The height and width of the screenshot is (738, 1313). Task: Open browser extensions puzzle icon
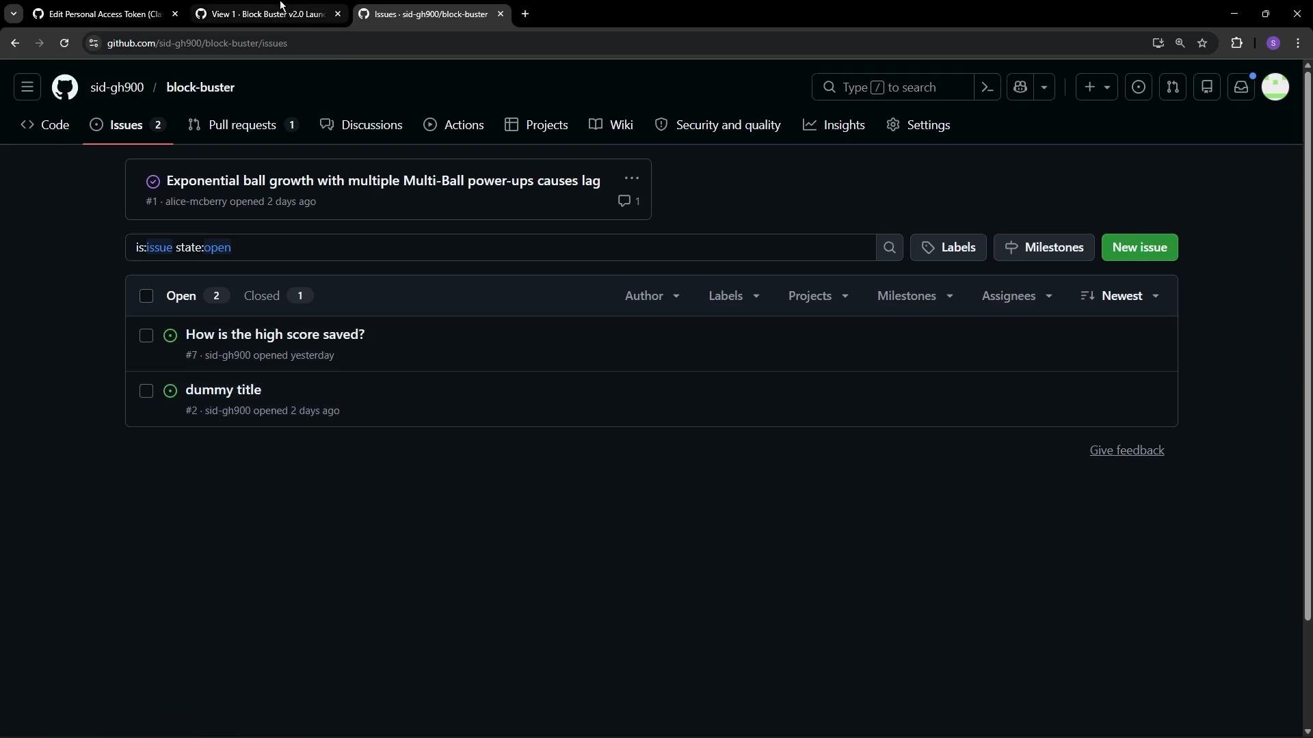click(x=1236, y=43)
